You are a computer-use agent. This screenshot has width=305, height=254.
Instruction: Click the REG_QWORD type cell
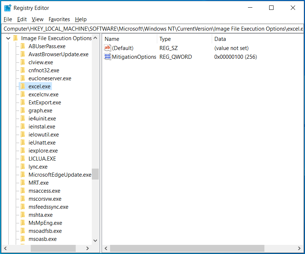pos(176,57)
